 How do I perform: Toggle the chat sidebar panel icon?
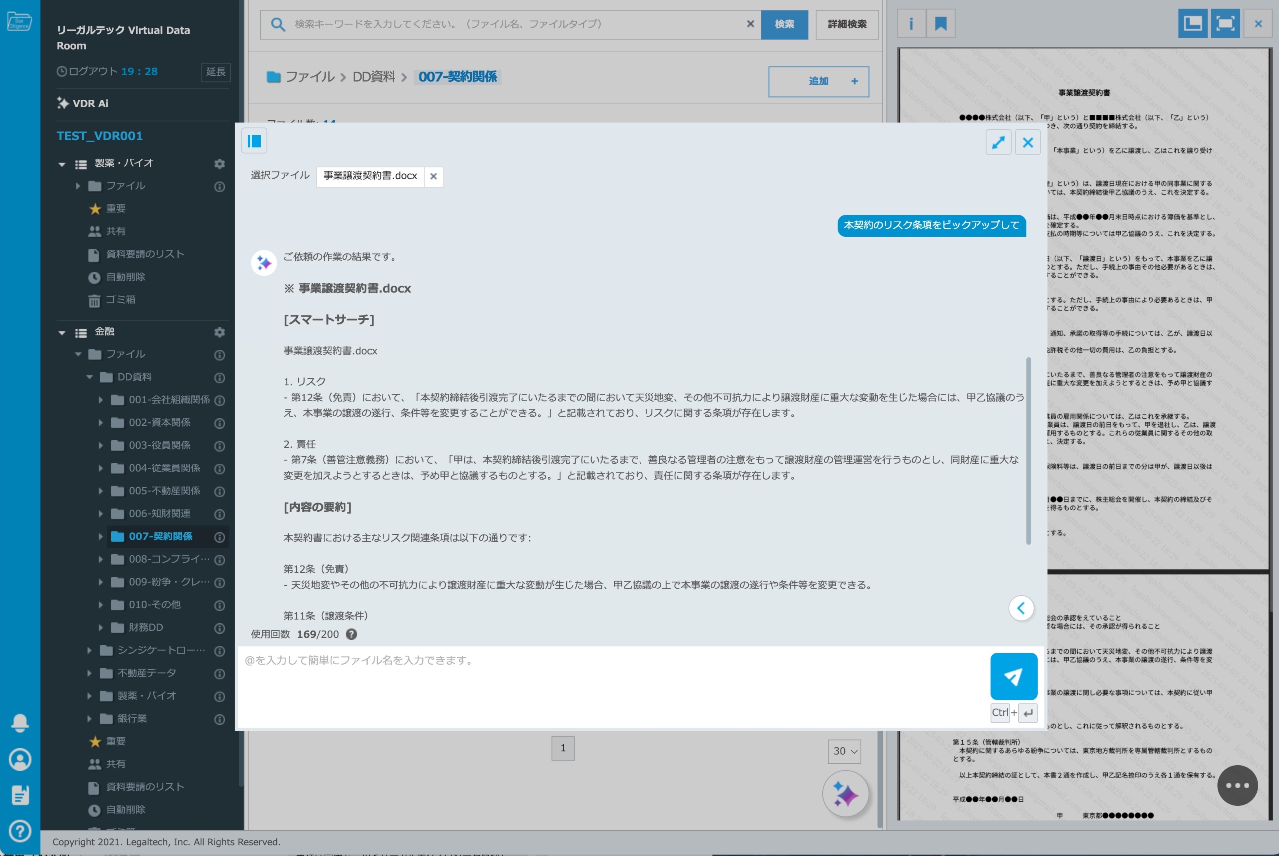coord(254,141)
